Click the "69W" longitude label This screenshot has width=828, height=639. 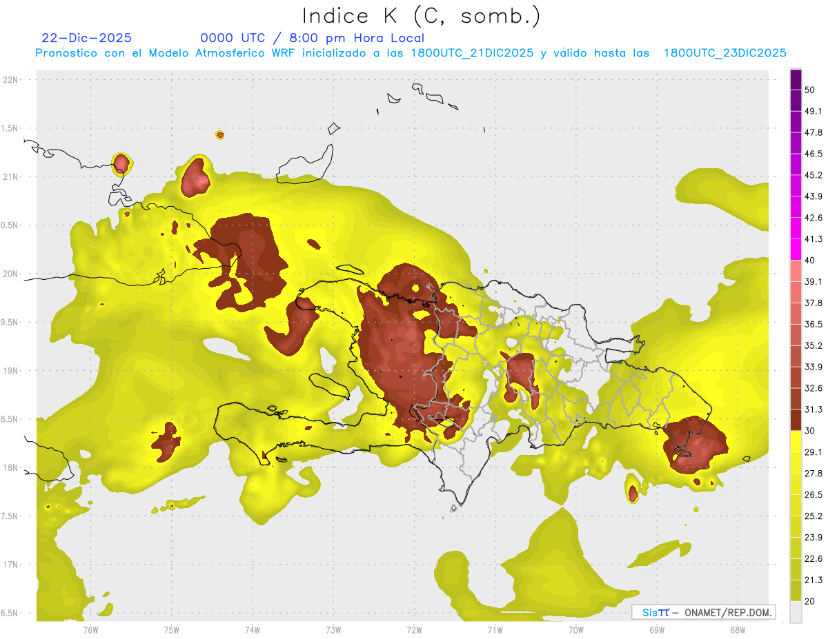(x=657, y=630)
